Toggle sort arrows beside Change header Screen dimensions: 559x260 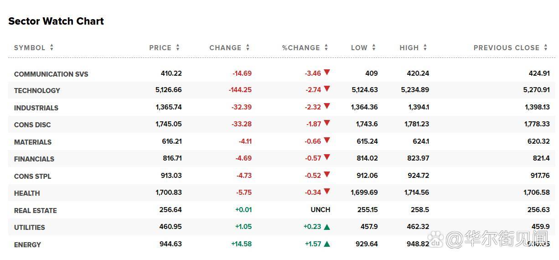[248, 47]
